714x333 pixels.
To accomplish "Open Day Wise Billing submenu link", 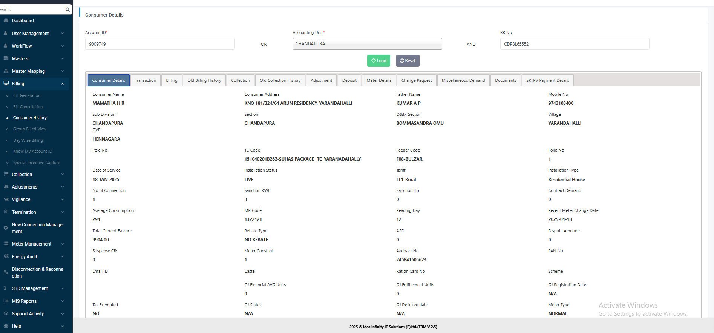I will (x=28, y=140).
